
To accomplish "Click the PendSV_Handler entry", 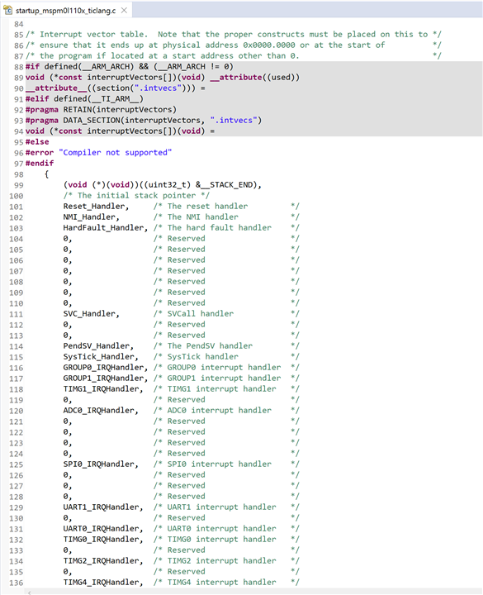I will pos(98,346).
